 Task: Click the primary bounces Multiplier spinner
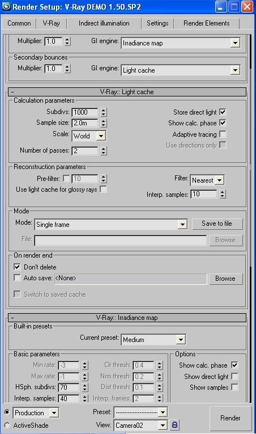pyautogui.click(x=67, y=41)
